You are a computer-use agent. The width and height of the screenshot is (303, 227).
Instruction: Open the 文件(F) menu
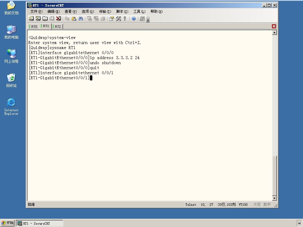click(36, 12)
